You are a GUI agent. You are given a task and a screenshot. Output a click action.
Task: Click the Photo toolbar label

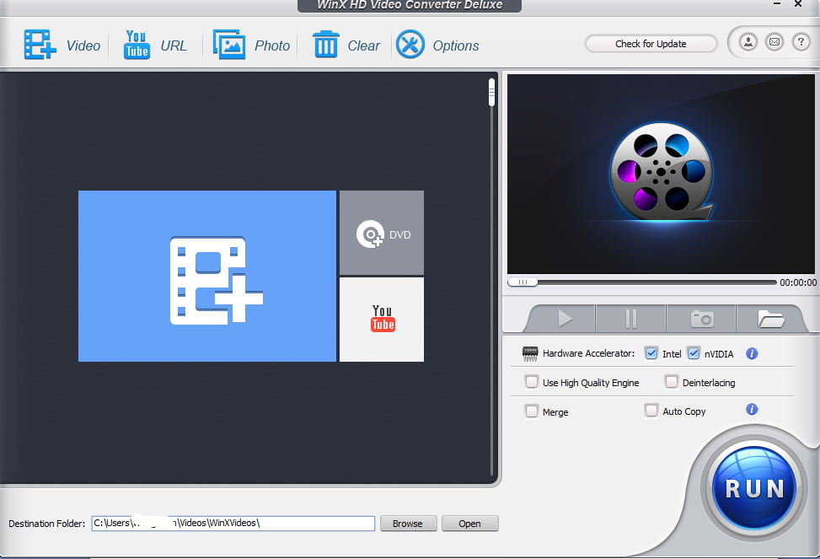[x=272, y=46]
